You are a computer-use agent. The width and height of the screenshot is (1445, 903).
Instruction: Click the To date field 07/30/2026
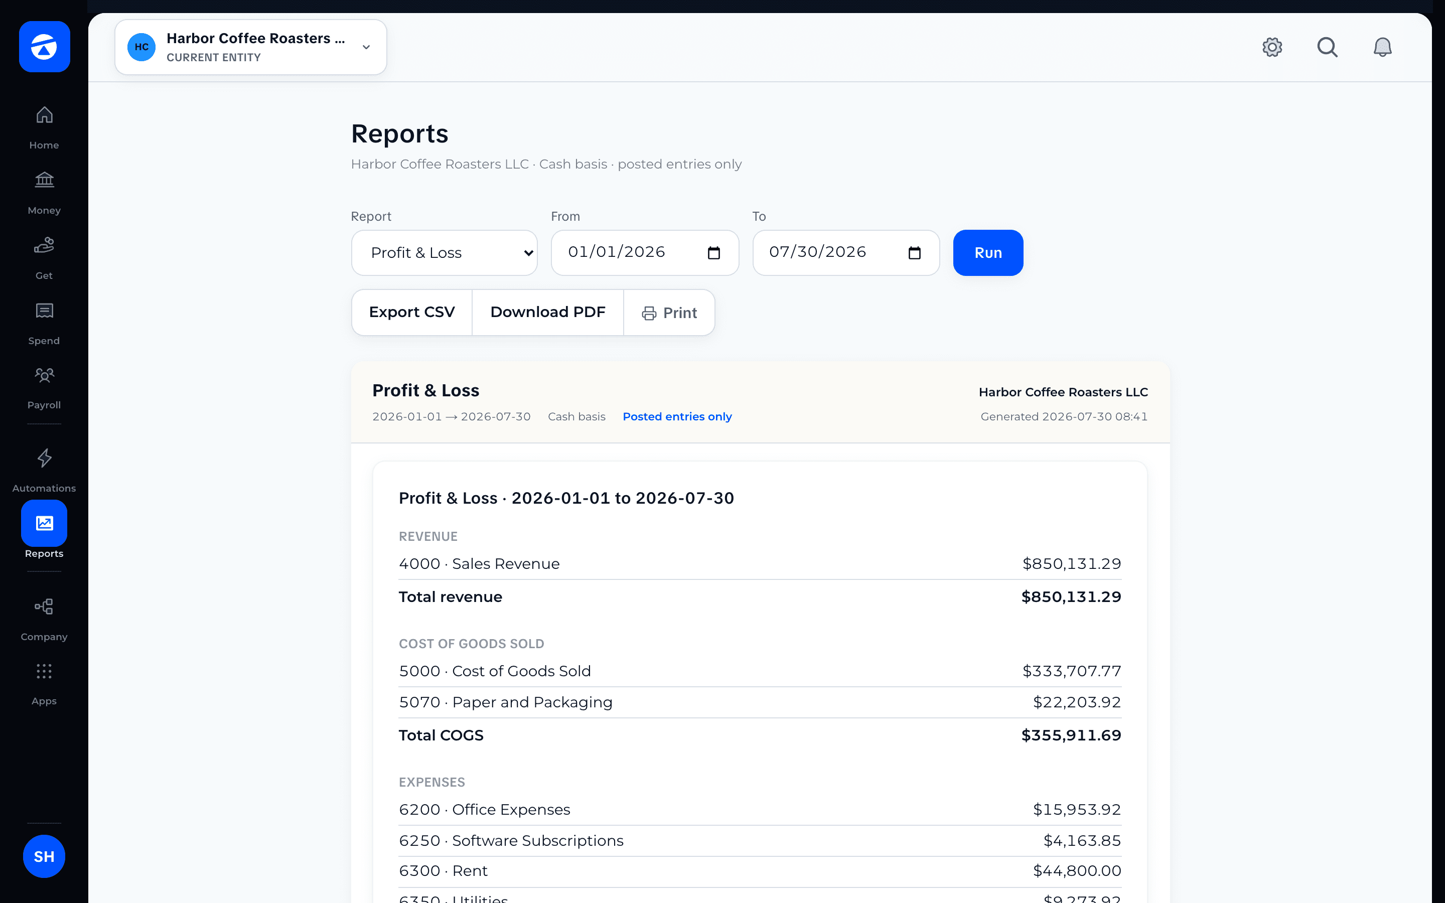coord(845,253)
